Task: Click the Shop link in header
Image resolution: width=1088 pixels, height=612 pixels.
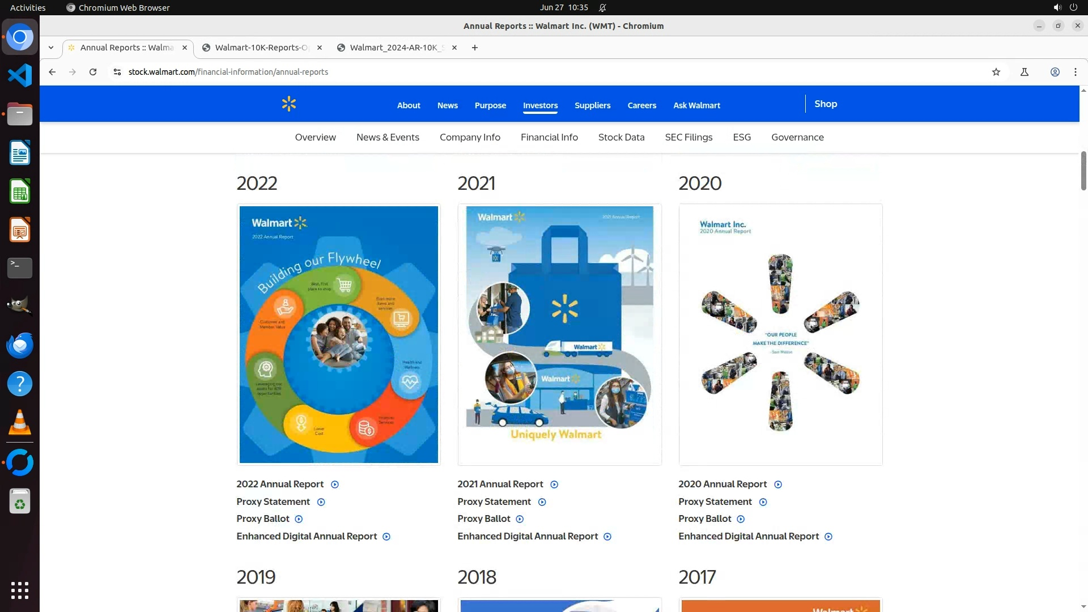Action: tap(825, 104)
